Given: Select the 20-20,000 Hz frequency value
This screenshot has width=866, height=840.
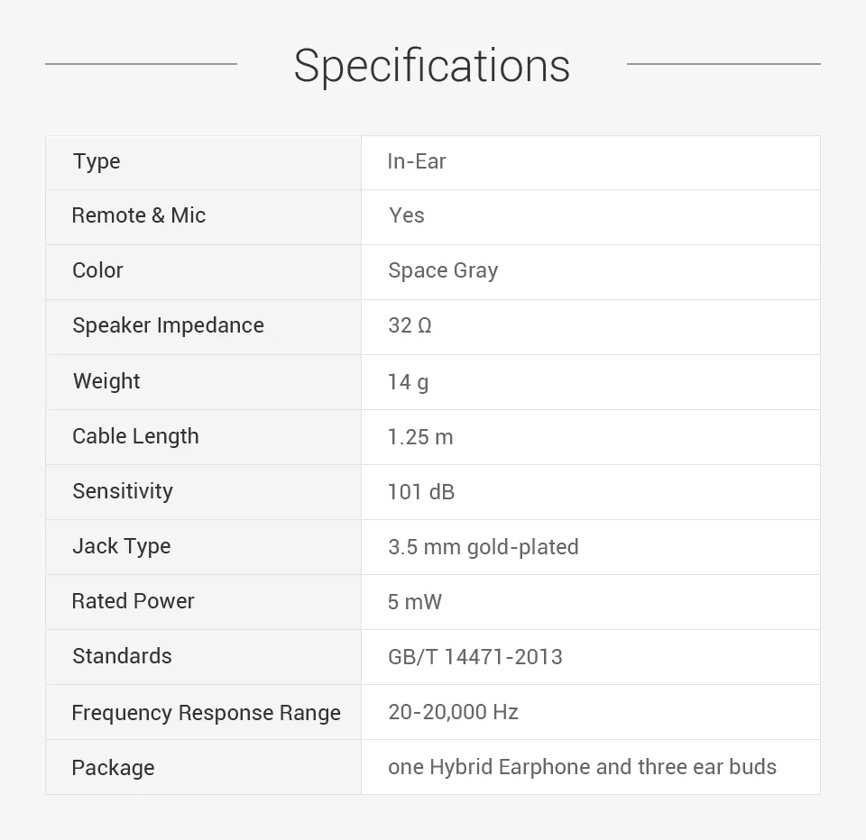Looking at the screenshot, I should pos(453,712).
